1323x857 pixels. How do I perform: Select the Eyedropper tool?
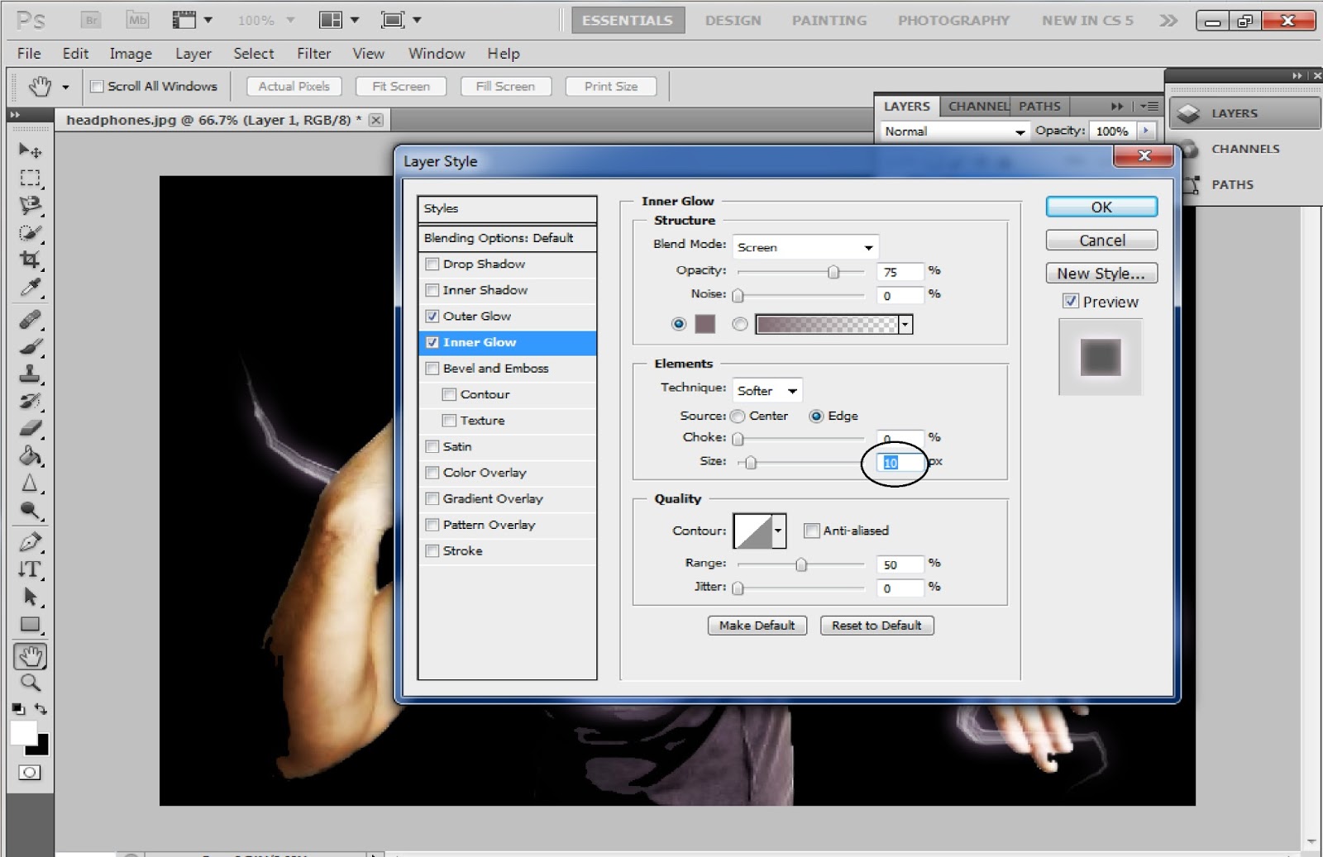(x=30, y=288)
